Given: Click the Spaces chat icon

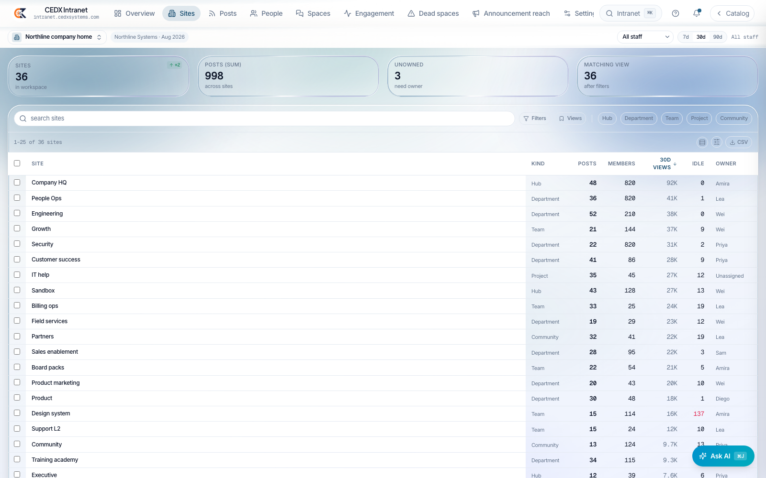Looking at the screenshot, I should click(x=300, y=13).
